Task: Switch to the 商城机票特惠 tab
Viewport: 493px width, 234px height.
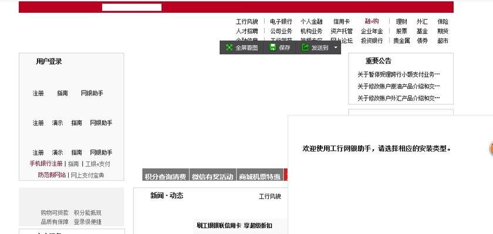Action: tap(259, 175)
